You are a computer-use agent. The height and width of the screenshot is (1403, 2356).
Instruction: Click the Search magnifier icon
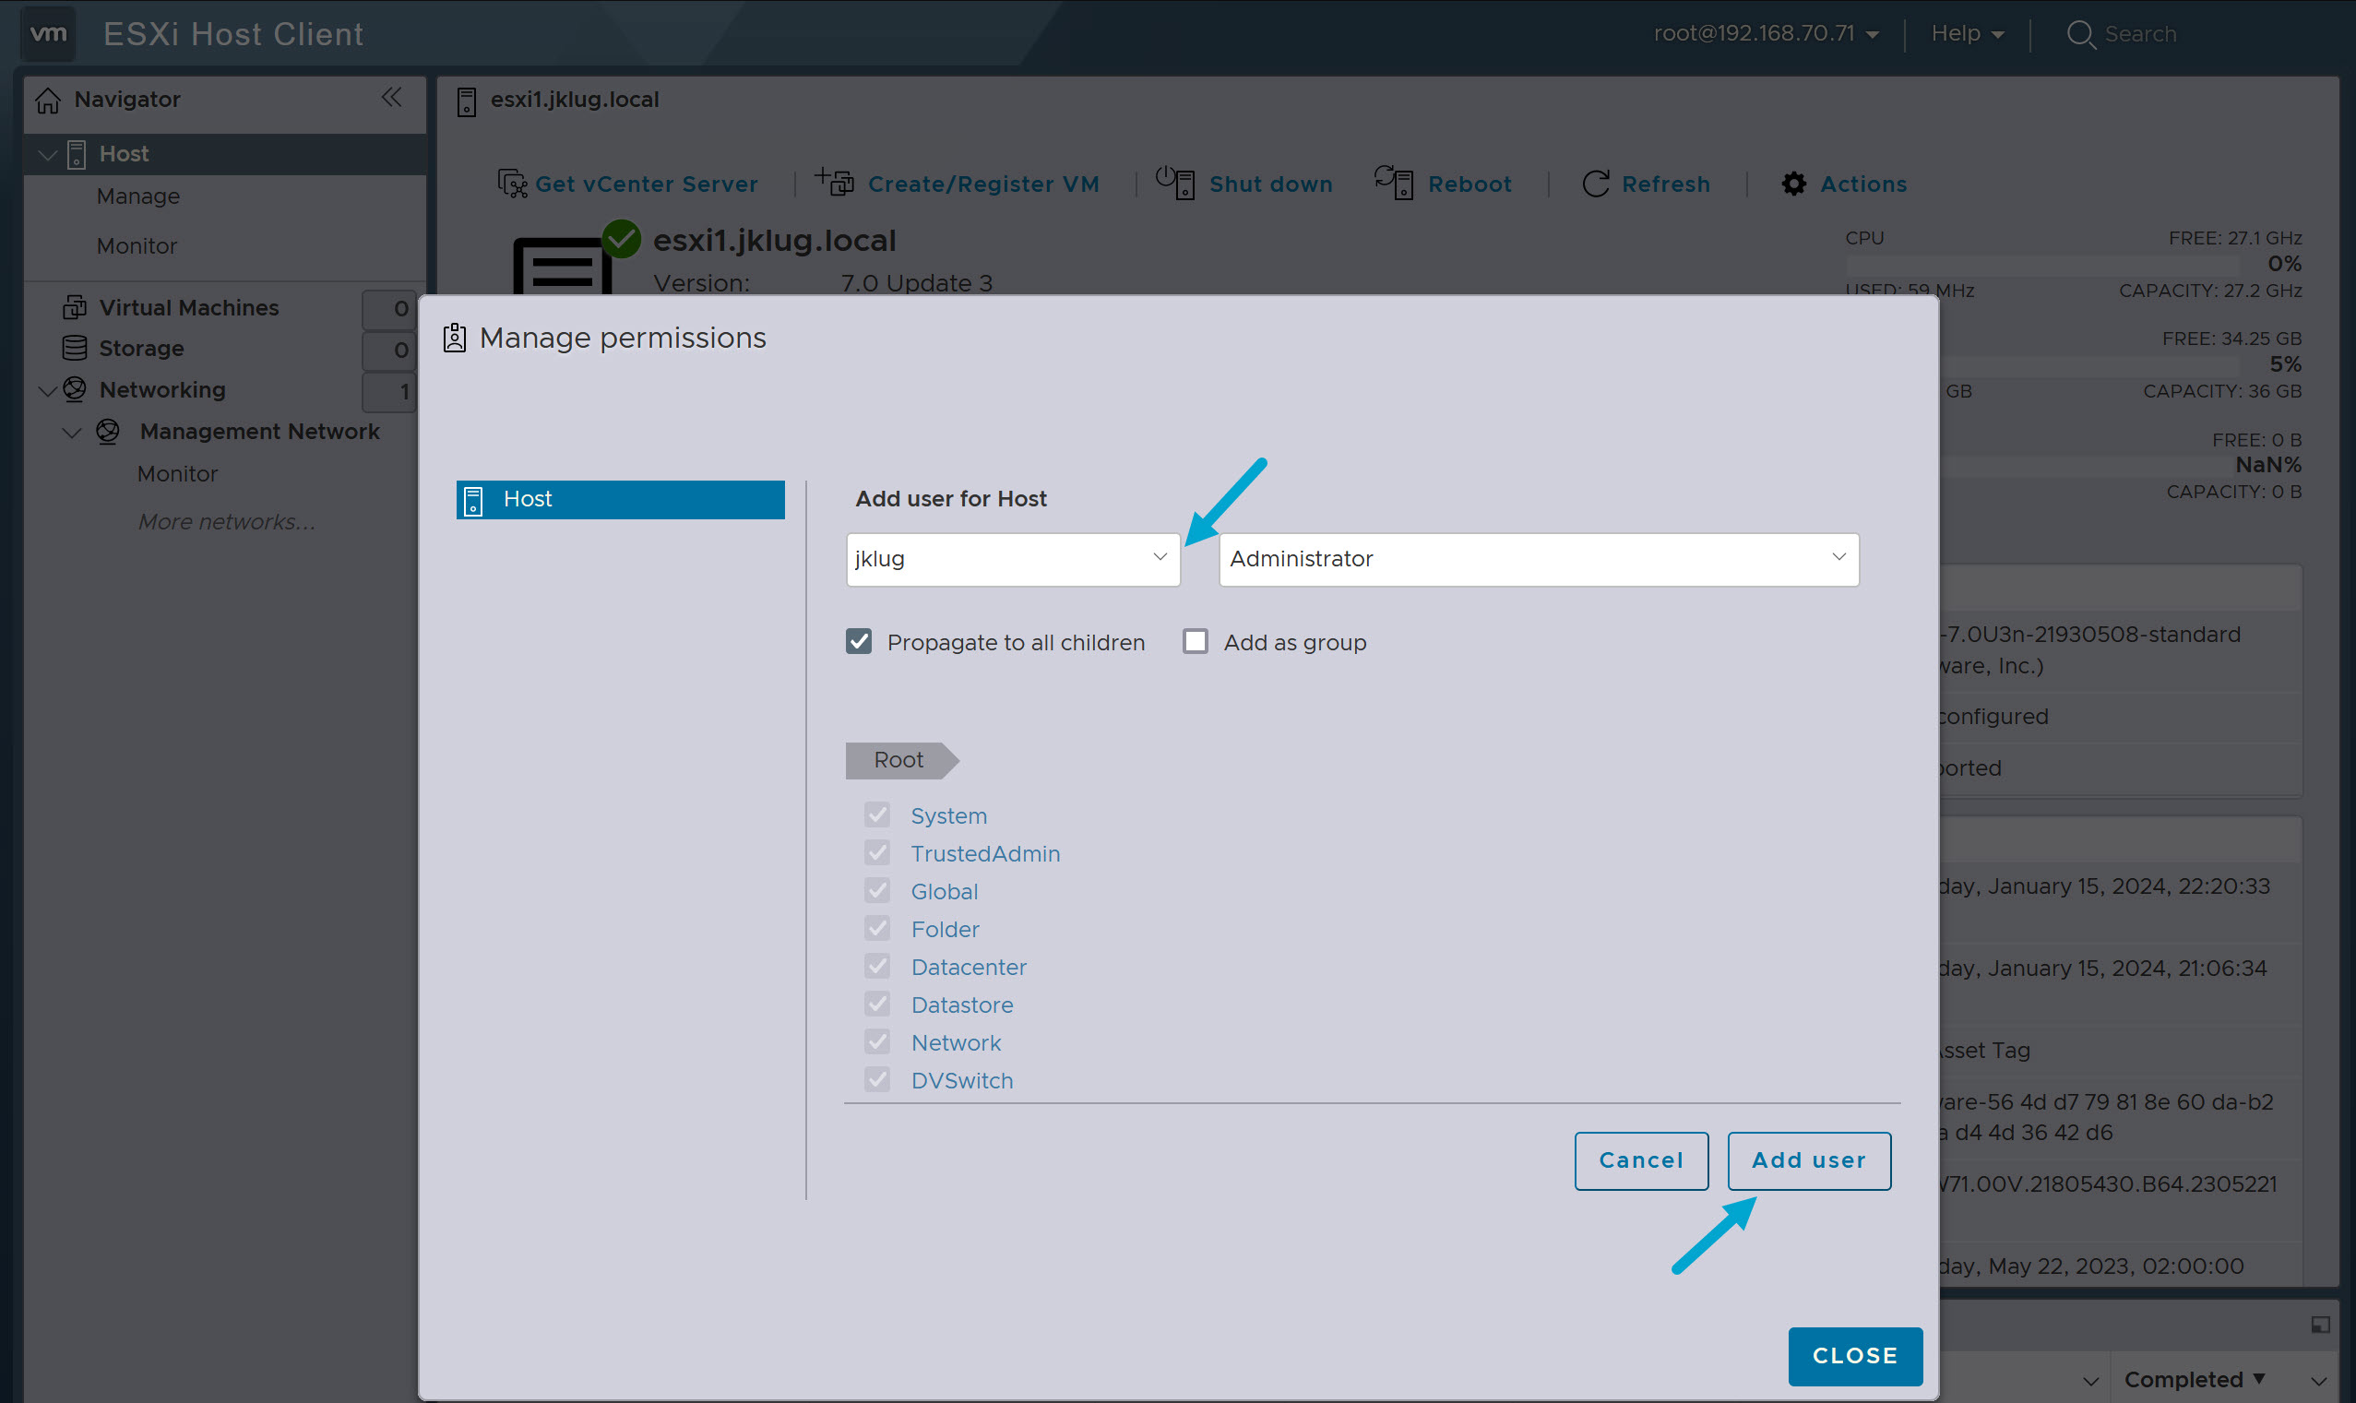pyautogui.click(x=2081, y=33)
